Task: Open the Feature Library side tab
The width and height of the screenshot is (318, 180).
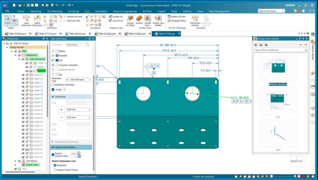Action: [x=313, y=49]
